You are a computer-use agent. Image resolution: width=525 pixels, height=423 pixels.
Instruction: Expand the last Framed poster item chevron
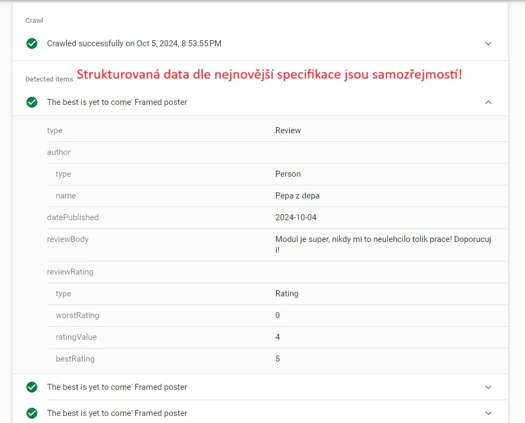(488, 413)
